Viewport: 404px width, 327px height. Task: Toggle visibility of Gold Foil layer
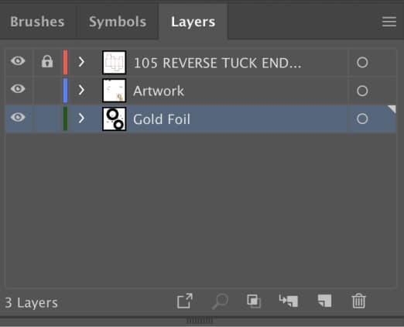coord(18,117)
